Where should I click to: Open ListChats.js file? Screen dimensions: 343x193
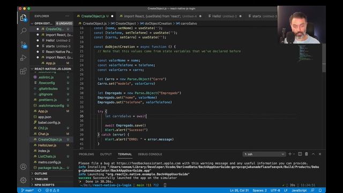coord(51,156)
